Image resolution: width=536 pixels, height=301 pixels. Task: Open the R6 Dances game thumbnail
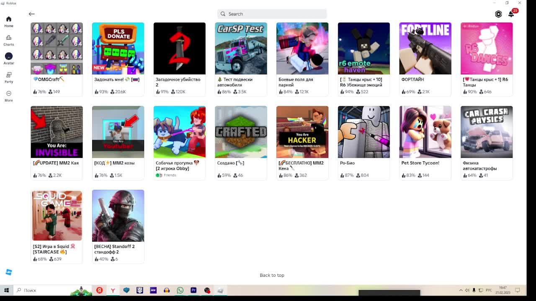tap(487, 48)
